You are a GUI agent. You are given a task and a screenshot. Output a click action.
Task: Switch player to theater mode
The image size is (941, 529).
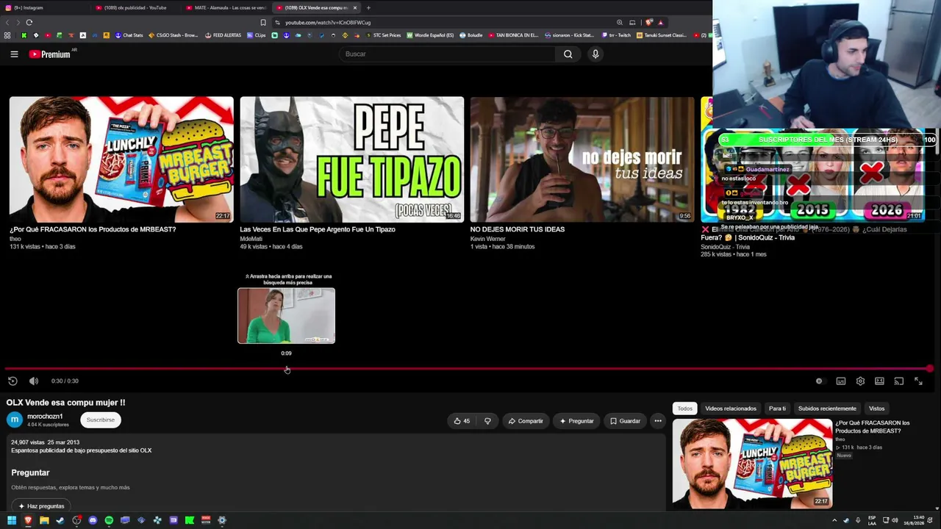tap(879, 381)
